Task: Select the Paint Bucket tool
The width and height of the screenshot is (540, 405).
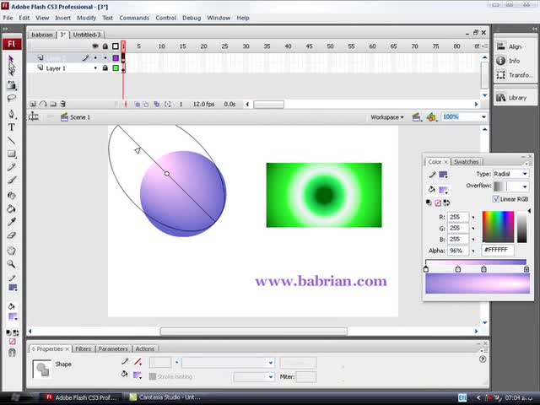Action: click(x=11, y=208)
